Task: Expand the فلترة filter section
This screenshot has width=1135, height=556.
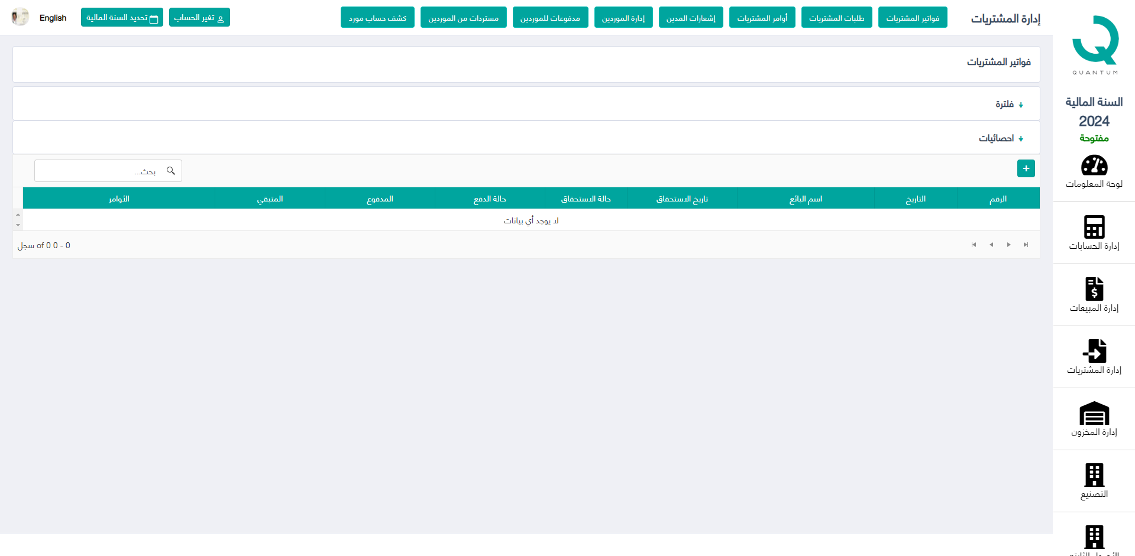Action: 1009,105
